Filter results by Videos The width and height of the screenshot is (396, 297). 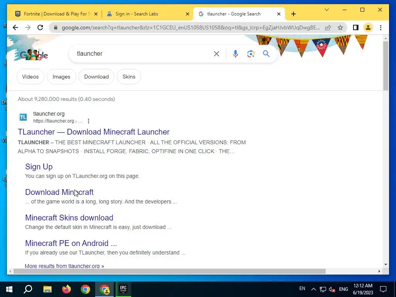point(30,77)
